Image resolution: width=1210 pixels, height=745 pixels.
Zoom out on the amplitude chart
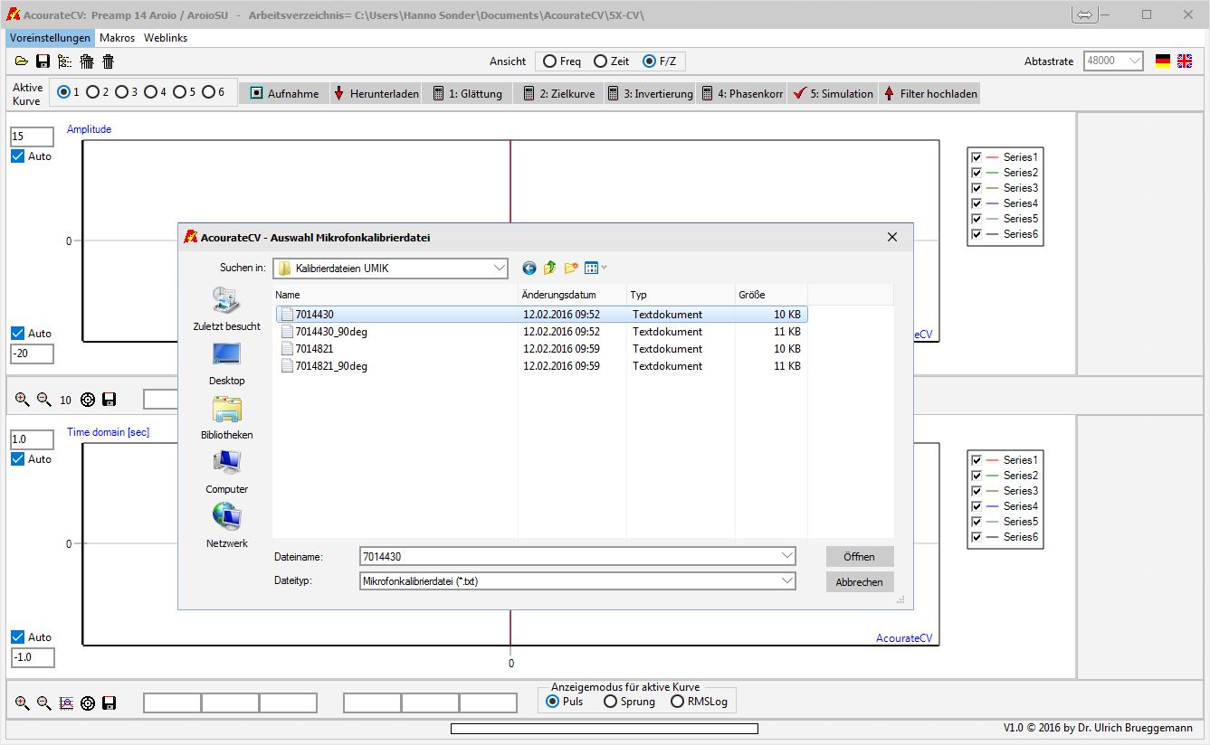43,399
